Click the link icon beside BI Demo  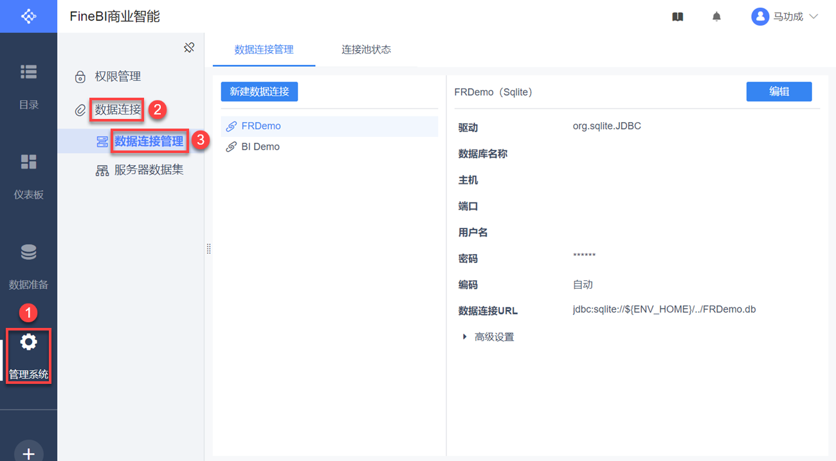point(232,147)
